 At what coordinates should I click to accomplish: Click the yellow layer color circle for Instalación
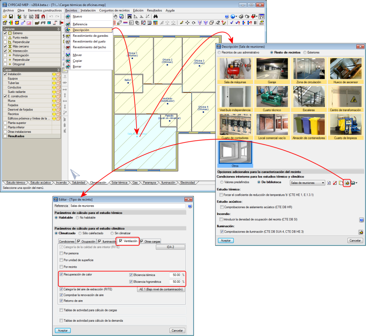pos(54,74)
